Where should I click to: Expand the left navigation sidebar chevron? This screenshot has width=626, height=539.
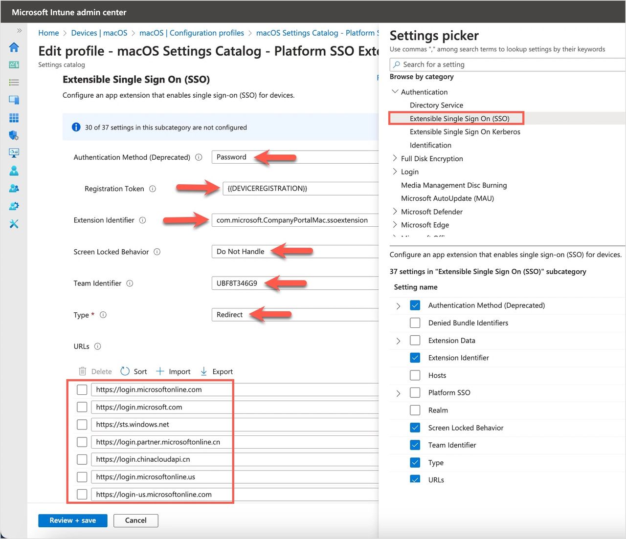coord(19,30)
